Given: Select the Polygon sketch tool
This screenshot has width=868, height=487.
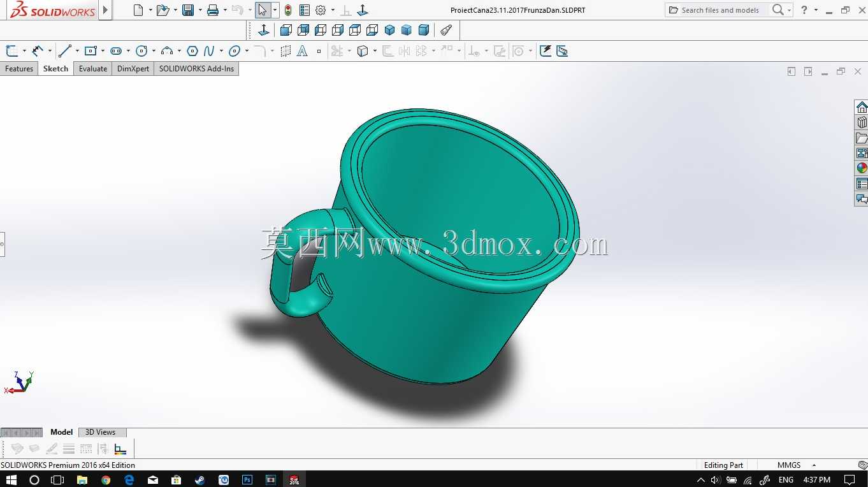Looking at the screenshot, I should 192,51.
